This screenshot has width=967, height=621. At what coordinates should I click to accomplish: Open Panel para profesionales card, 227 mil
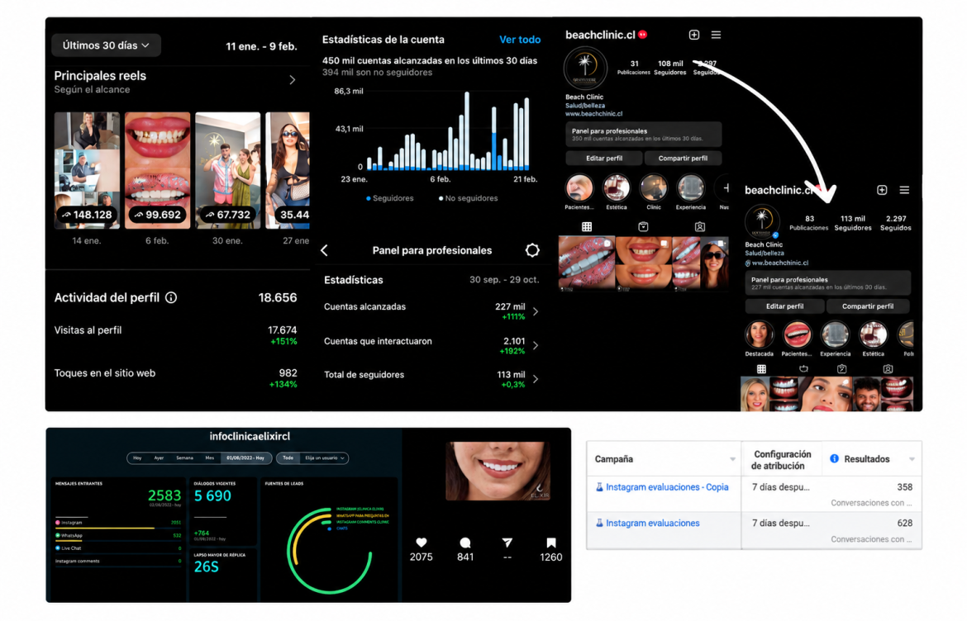827,282
